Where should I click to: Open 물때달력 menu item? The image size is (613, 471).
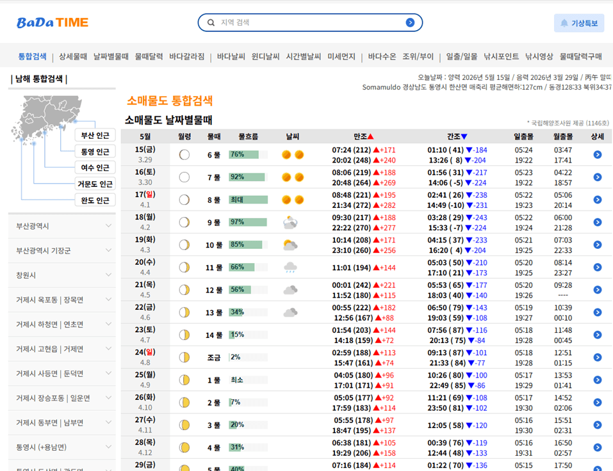click(x=149, y=56)
